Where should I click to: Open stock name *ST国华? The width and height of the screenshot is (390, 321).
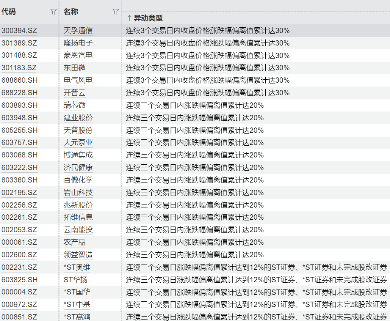tap(77, 292)
